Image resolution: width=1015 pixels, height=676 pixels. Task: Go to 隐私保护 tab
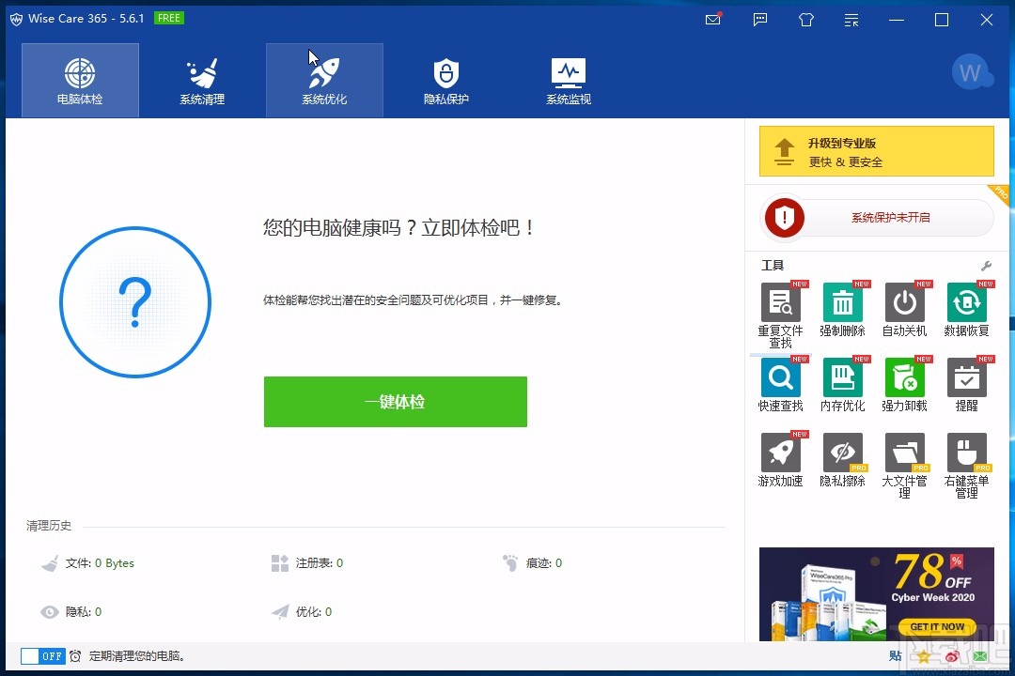click(446, 80)
